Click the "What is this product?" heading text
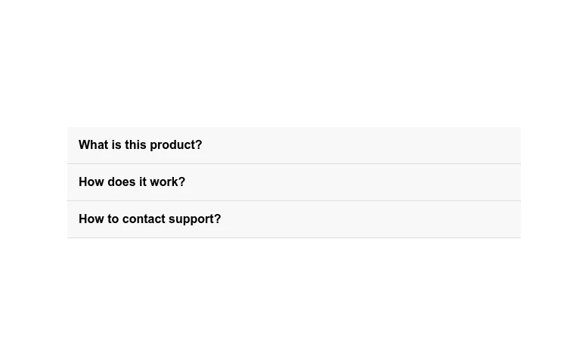Viewport: 567px width, 363px height. (141, 145)
